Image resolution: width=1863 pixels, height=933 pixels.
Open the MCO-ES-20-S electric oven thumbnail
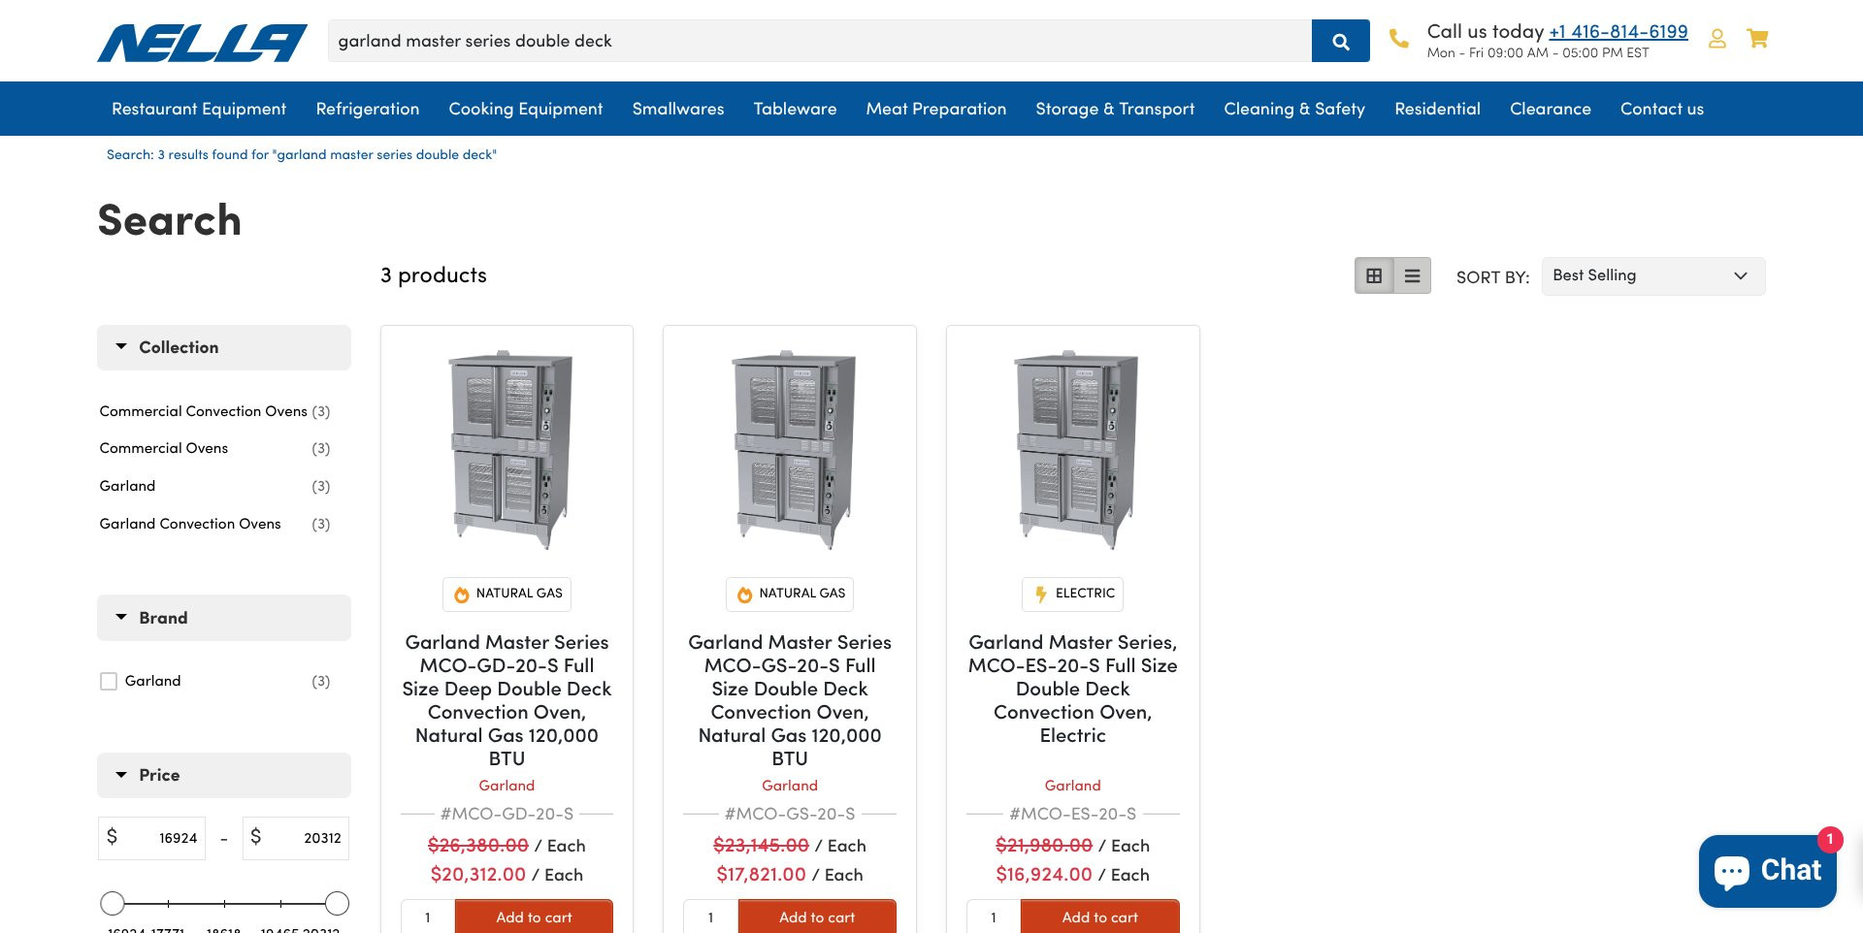(1072, 449)
